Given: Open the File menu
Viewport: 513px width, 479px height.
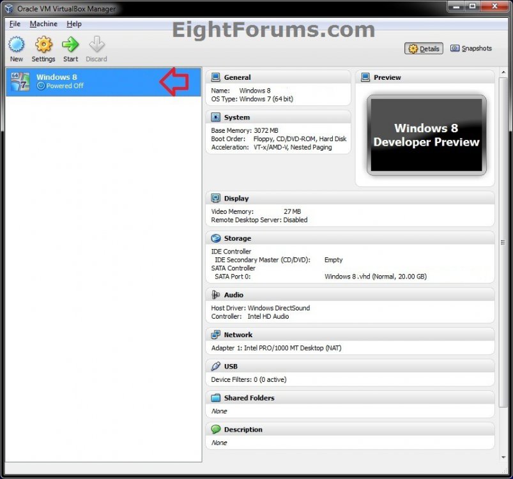Looking at the screenshot, I should click(15, 24).
